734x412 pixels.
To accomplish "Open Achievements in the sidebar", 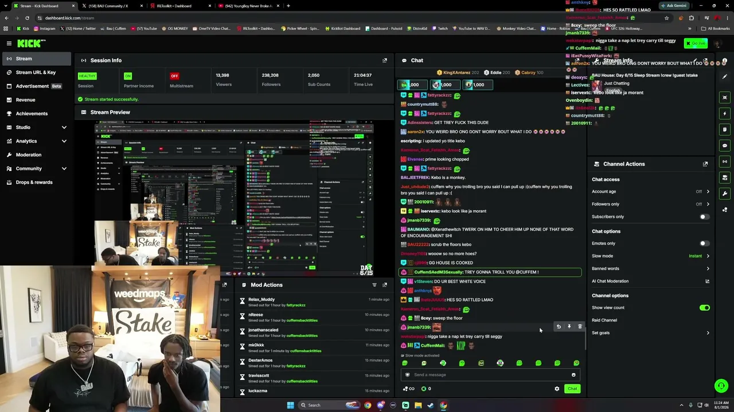I will point(36,113).
